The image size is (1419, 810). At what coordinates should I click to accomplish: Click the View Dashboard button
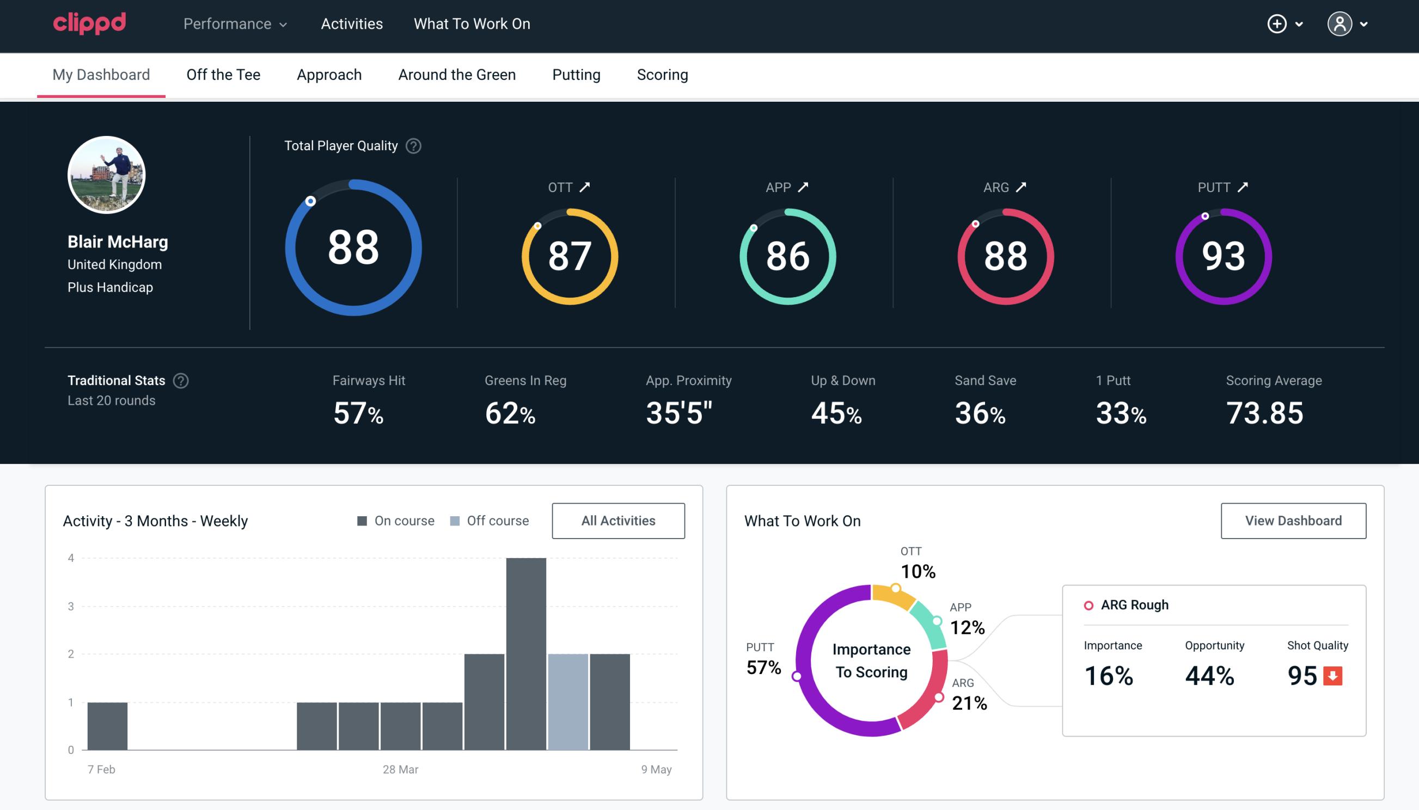[x=1294, y=520]
